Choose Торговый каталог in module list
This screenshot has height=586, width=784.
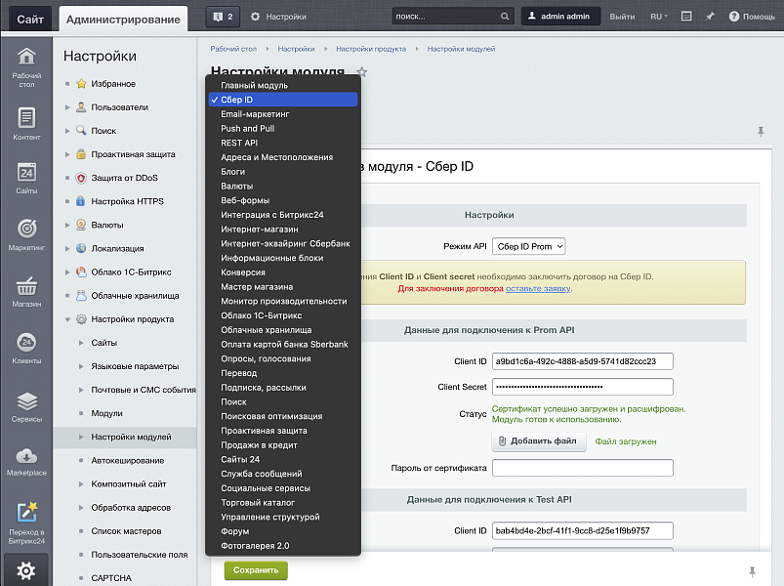pyautogui.click(x=257, y=503)
